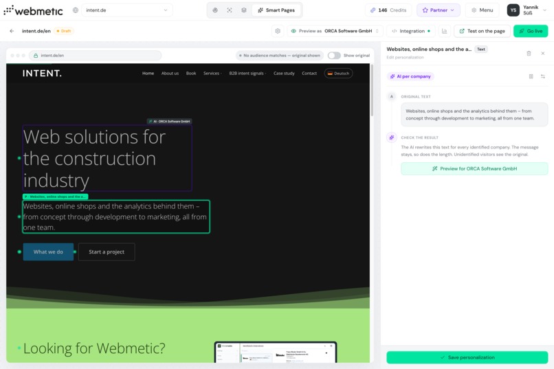Click the What we do button
This screenshot has width=554, height=369.
48,251
